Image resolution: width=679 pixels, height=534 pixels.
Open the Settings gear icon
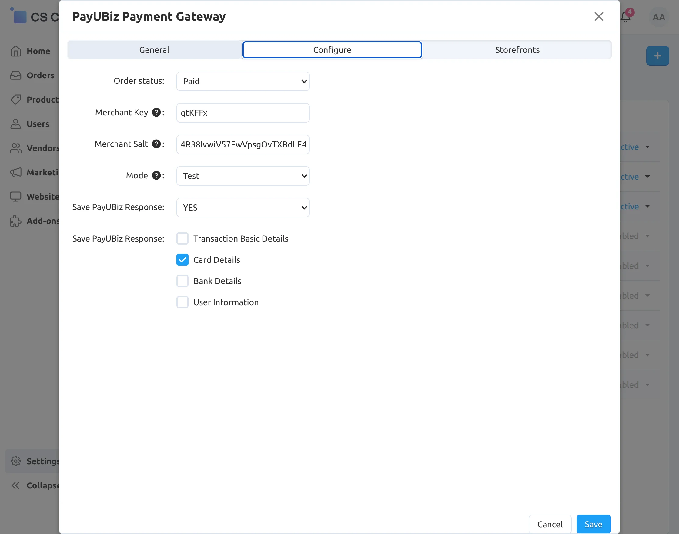(x=16, y=461)
